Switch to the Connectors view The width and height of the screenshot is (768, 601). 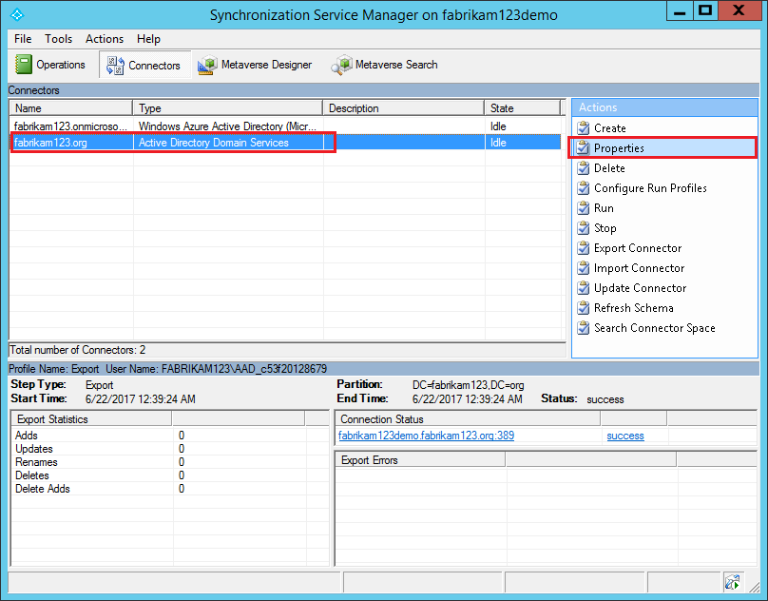pyautogui.click(x=144, y=65)
